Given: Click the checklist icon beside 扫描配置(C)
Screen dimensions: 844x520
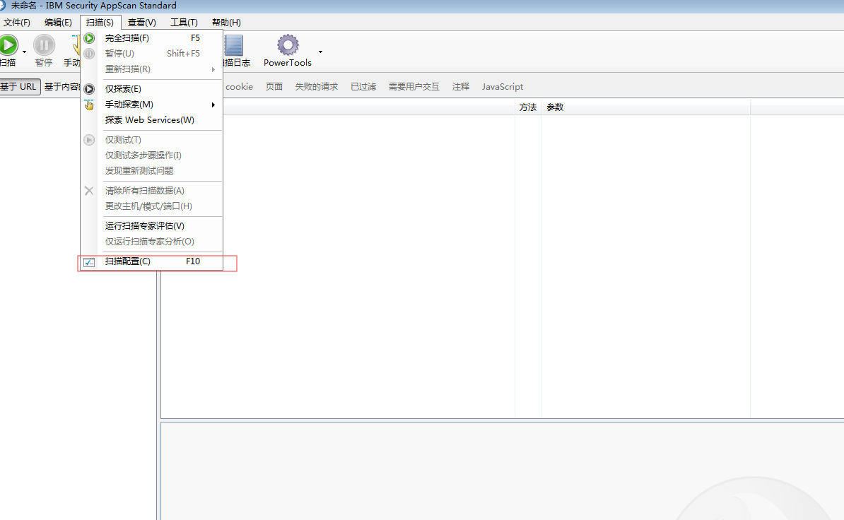Looking at the screenshot, I should (x=89, y=262).
